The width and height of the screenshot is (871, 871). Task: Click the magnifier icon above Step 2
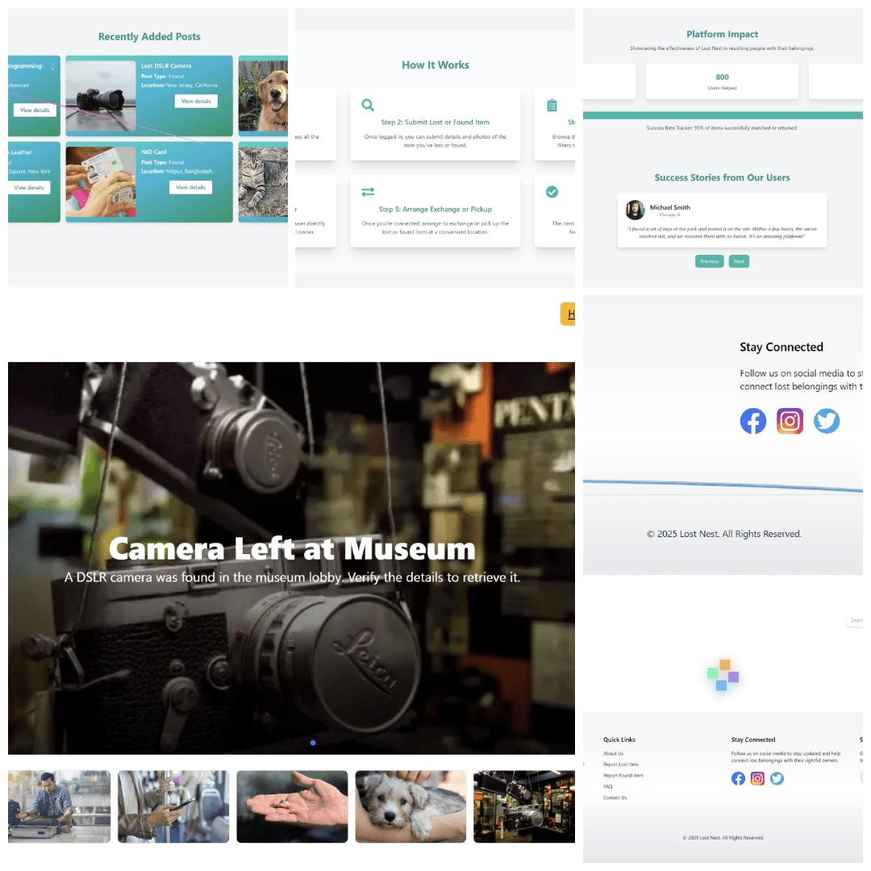[368, 105]
